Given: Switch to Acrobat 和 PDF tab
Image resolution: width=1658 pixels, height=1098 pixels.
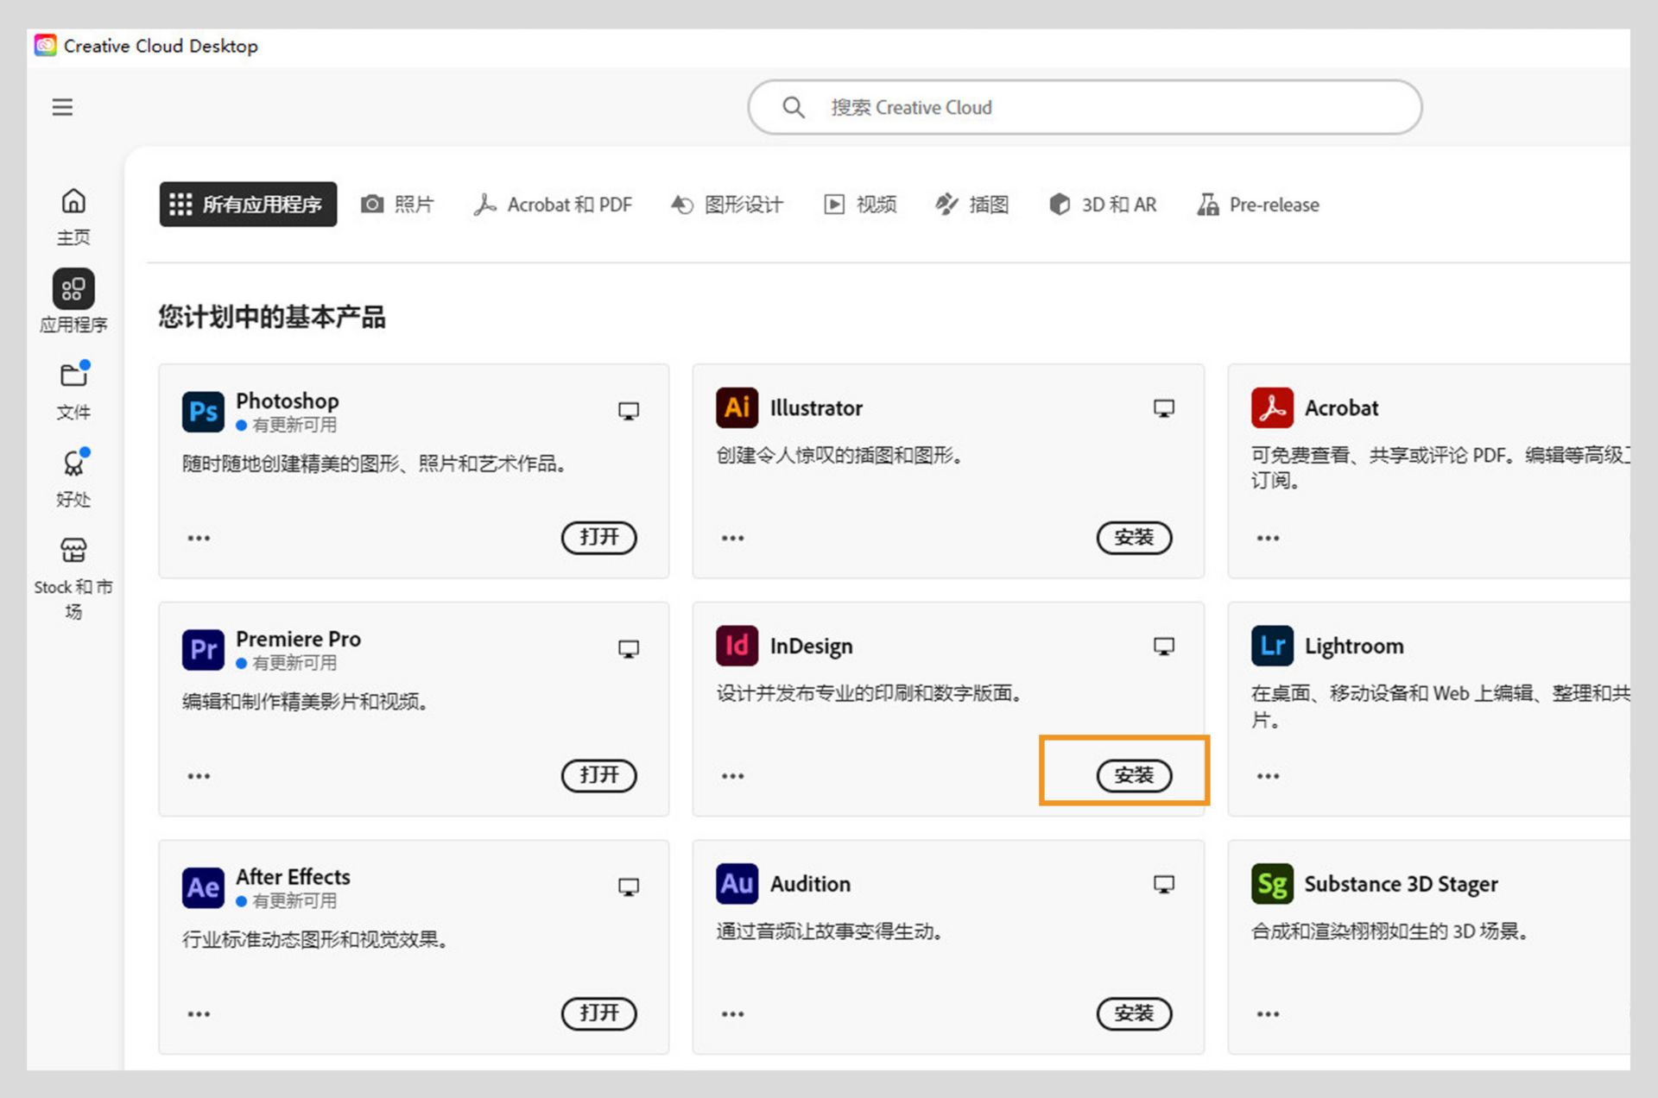Looking at the screenshot, I should [x=553, y=205].
